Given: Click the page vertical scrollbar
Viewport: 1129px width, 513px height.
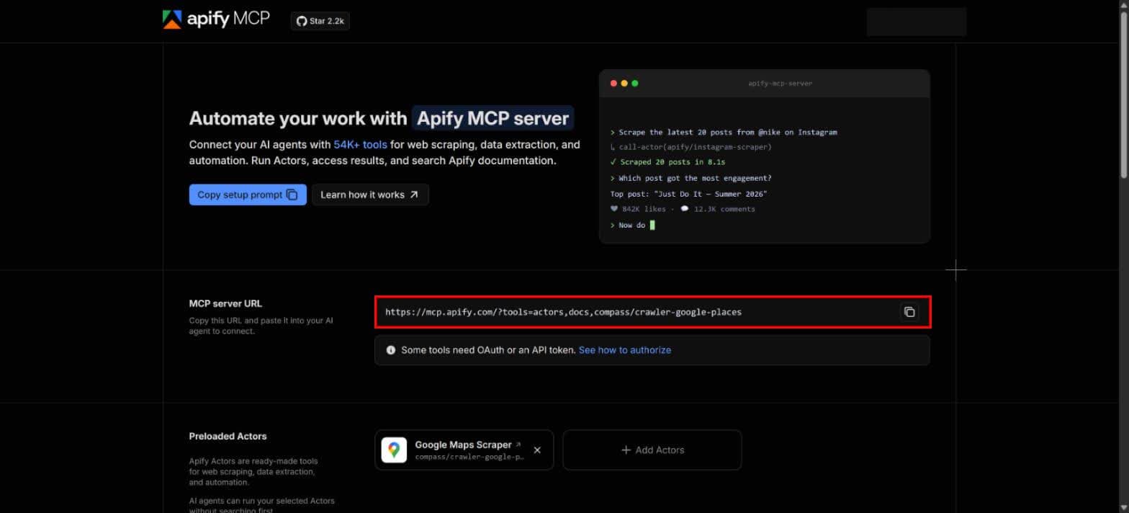Looking at the screenshot, I should click(1123, 94).
